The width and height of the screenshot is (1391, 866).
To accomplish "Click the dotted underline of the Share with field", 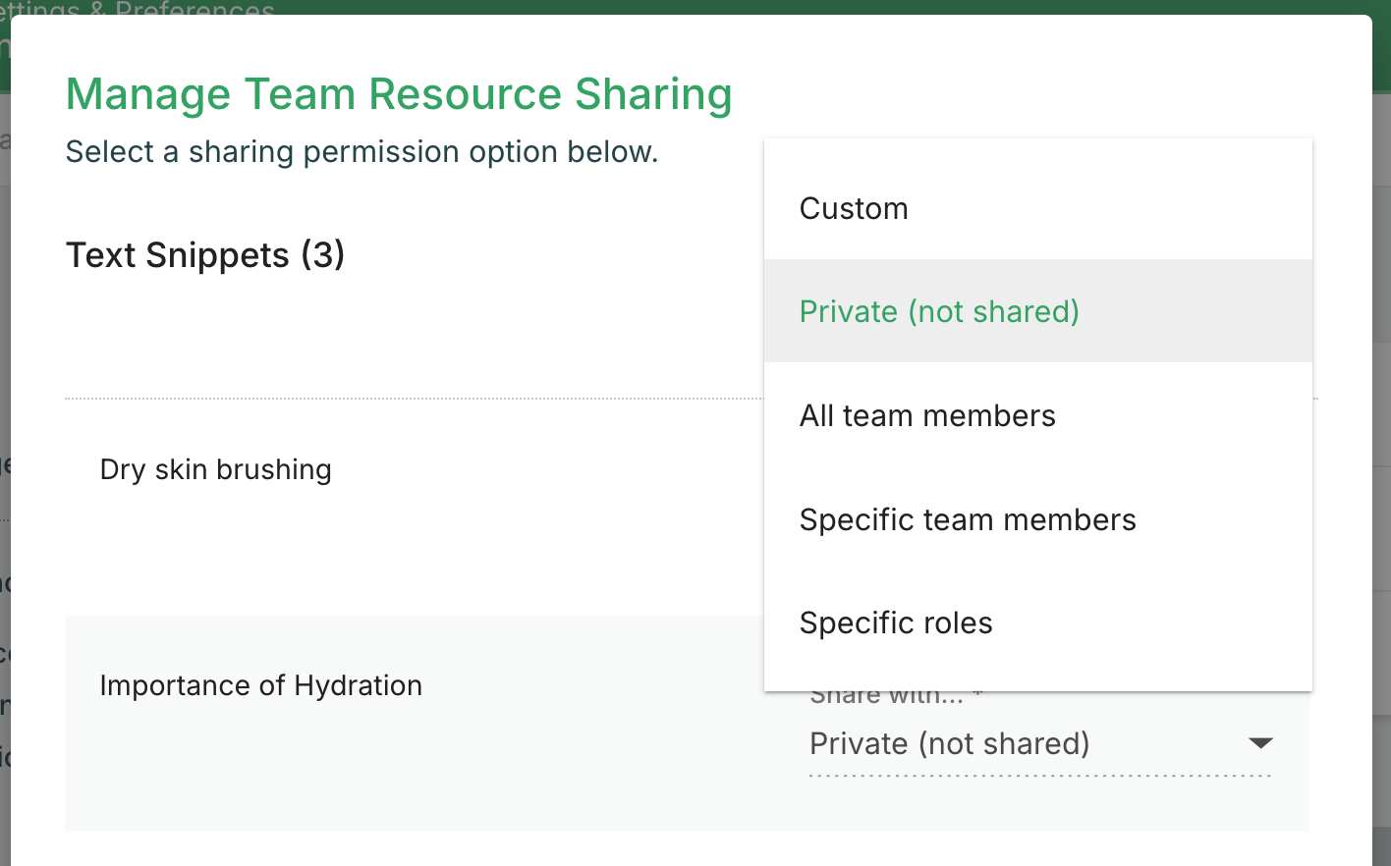I will point(1039,776).
